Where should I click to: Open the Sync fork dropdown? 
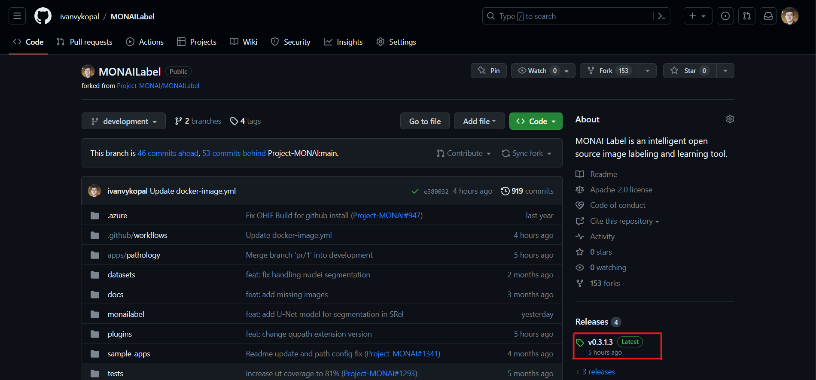click(527, 153)
